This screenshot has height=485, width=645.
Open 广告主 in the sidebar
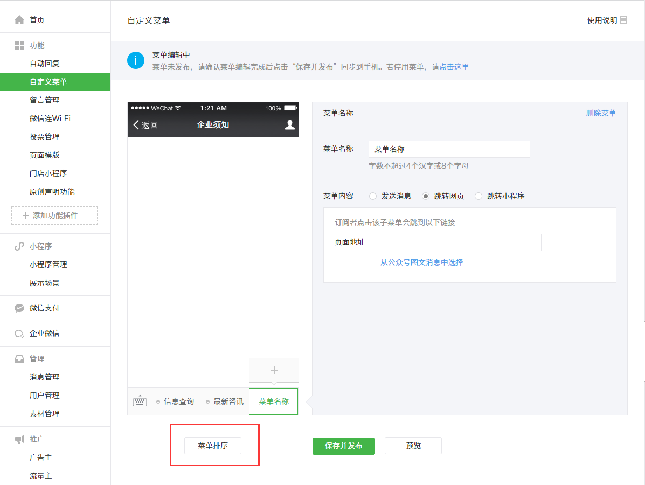tap(41, 458)
